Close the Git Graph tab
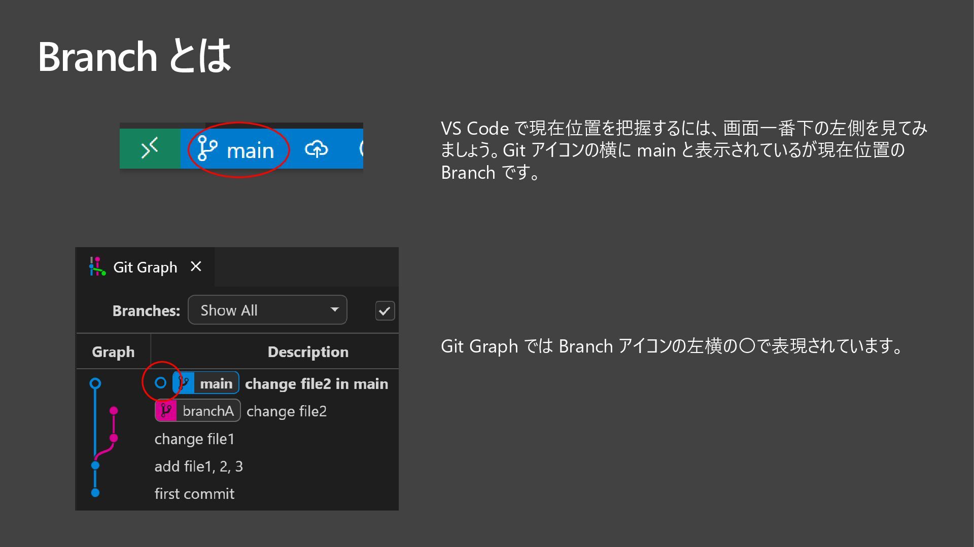The image size is (974, 547). coord(196,266)
